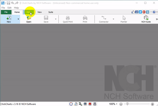158x106 pixels.
Task: Click the blue Help question mark icon
Action: pyautogui.click(x=154, y=12)
